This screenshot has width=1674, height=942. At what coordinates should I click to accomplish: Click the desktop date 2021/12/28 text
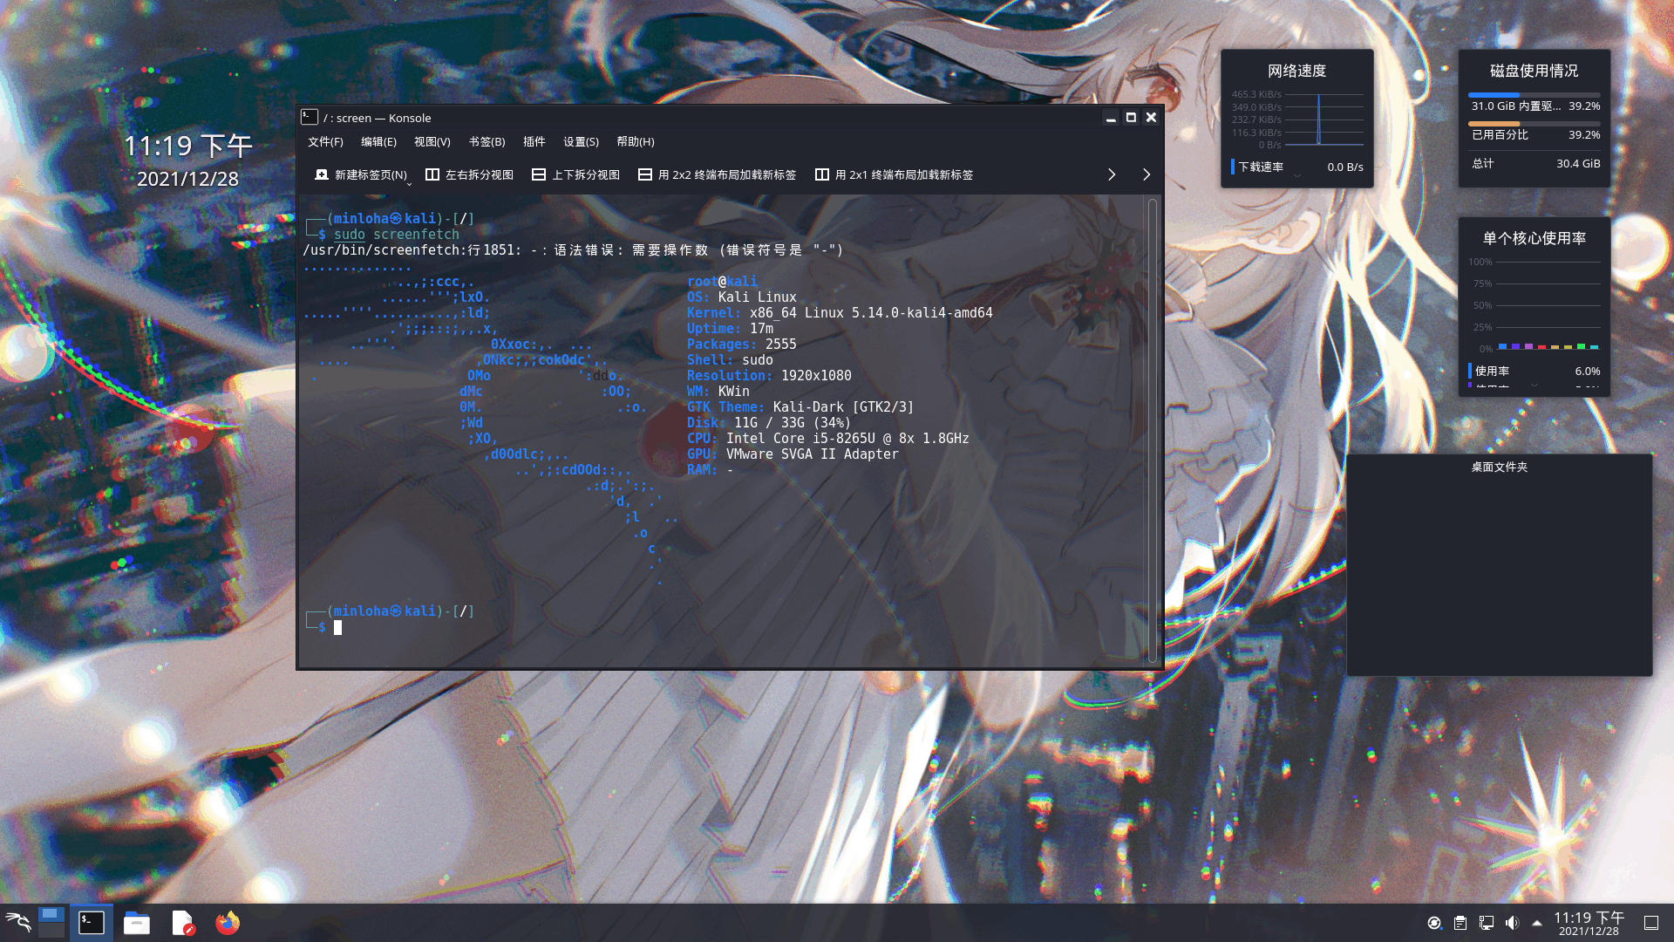pos(187,179)
